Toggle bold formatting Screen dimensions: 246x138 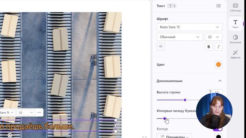click(209, 47)
